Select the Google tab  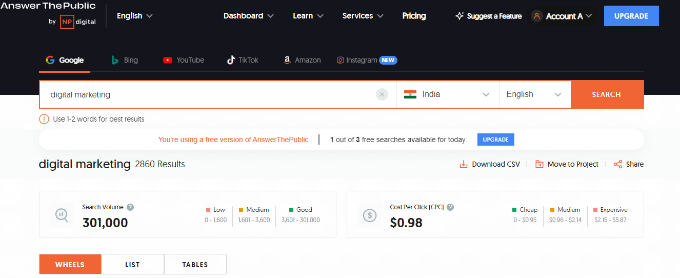pyautogui.click(x=65, y=60)
